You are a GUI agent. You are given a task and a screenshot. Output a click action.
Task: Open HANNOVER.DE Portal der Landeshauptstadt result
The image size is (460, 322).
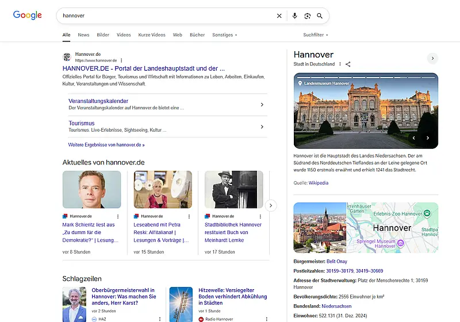click(143, 68)
